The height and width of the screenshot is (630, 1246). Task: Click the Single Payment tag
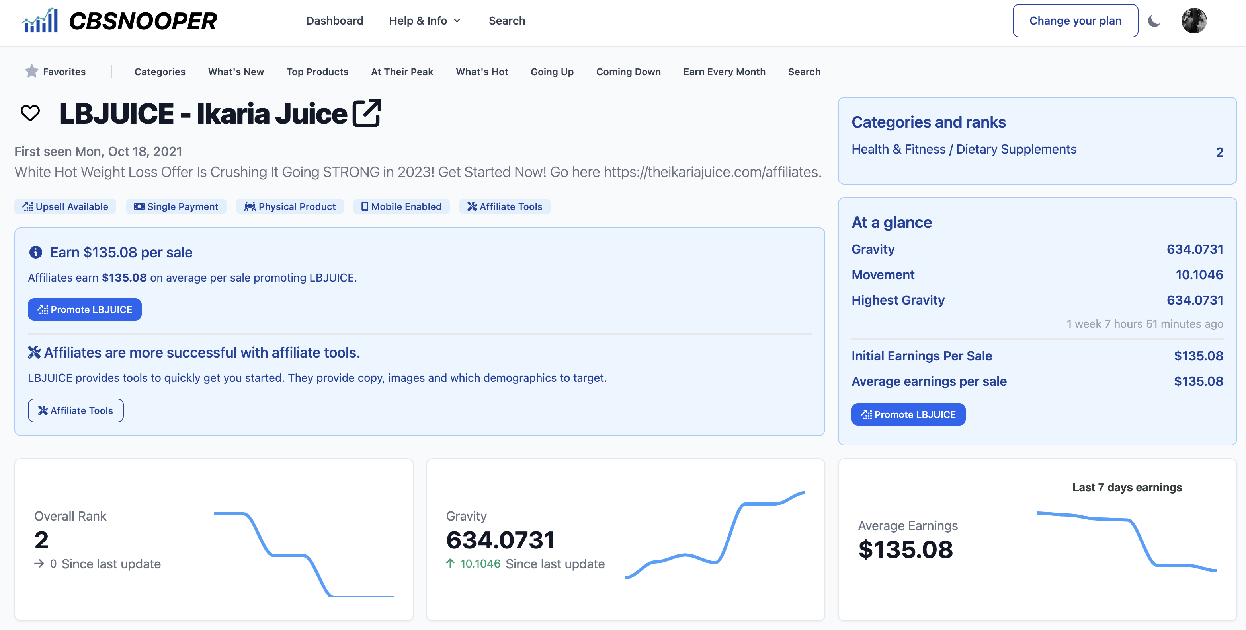click(x=176, y=206)
